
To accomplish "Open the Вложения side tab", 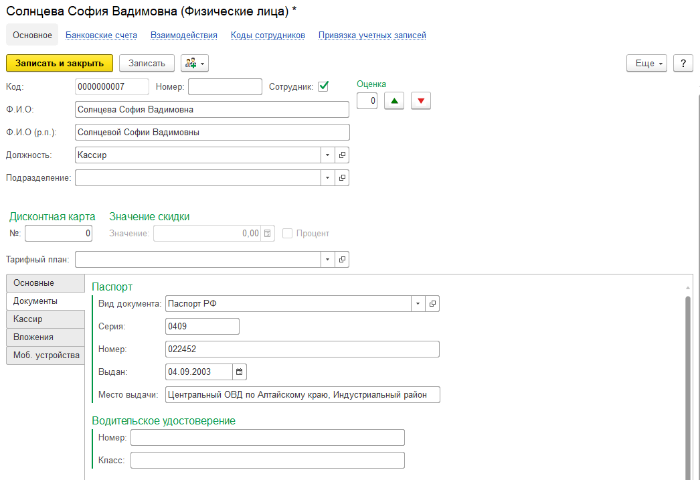I will [45, 337].
